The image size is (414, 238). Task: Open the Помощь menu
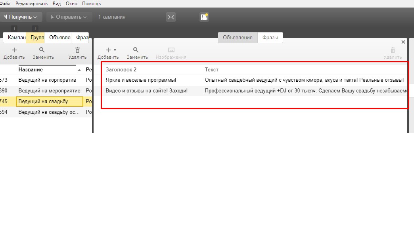[x=91, y=4]
